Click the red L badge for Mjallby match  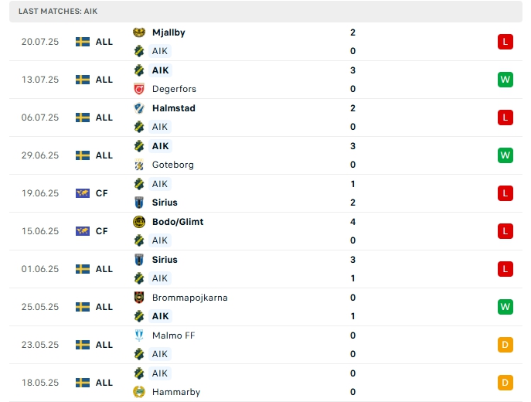[x=505, y=42]
